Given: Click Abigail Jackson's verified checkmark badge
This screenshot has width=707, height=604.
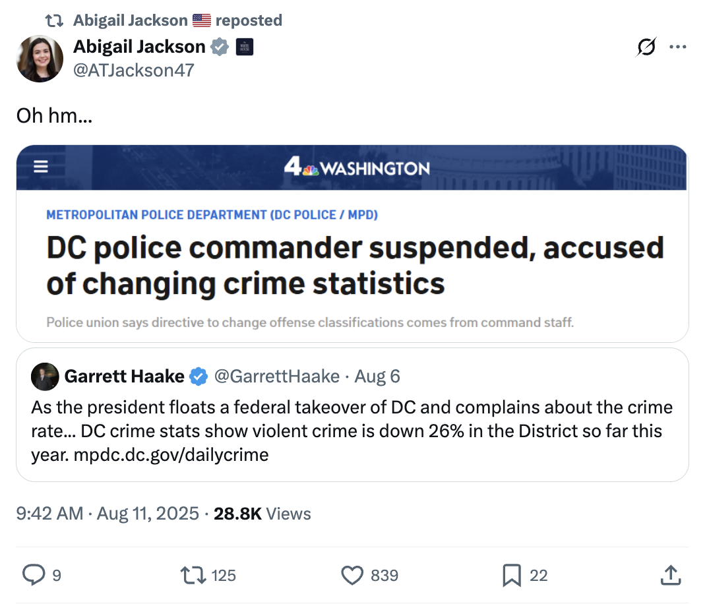Looking at the screenshot, I should pos(220,47).
